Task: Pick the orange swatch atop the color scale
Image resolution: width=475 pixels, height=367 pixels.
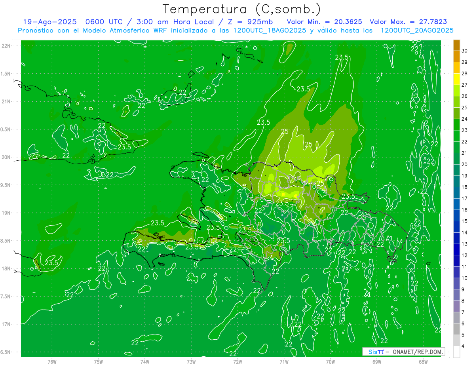Action: tap(456, 46)
